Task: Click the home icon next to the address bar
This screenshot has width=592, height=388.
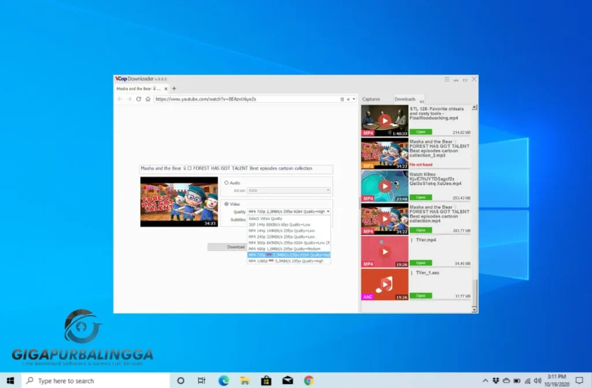Action: [148, 99]
